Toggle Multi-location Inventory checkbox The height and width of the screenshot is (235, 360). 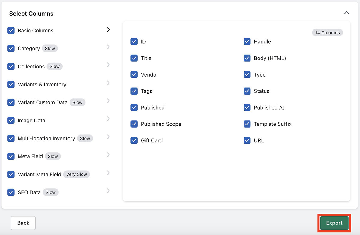11,138
